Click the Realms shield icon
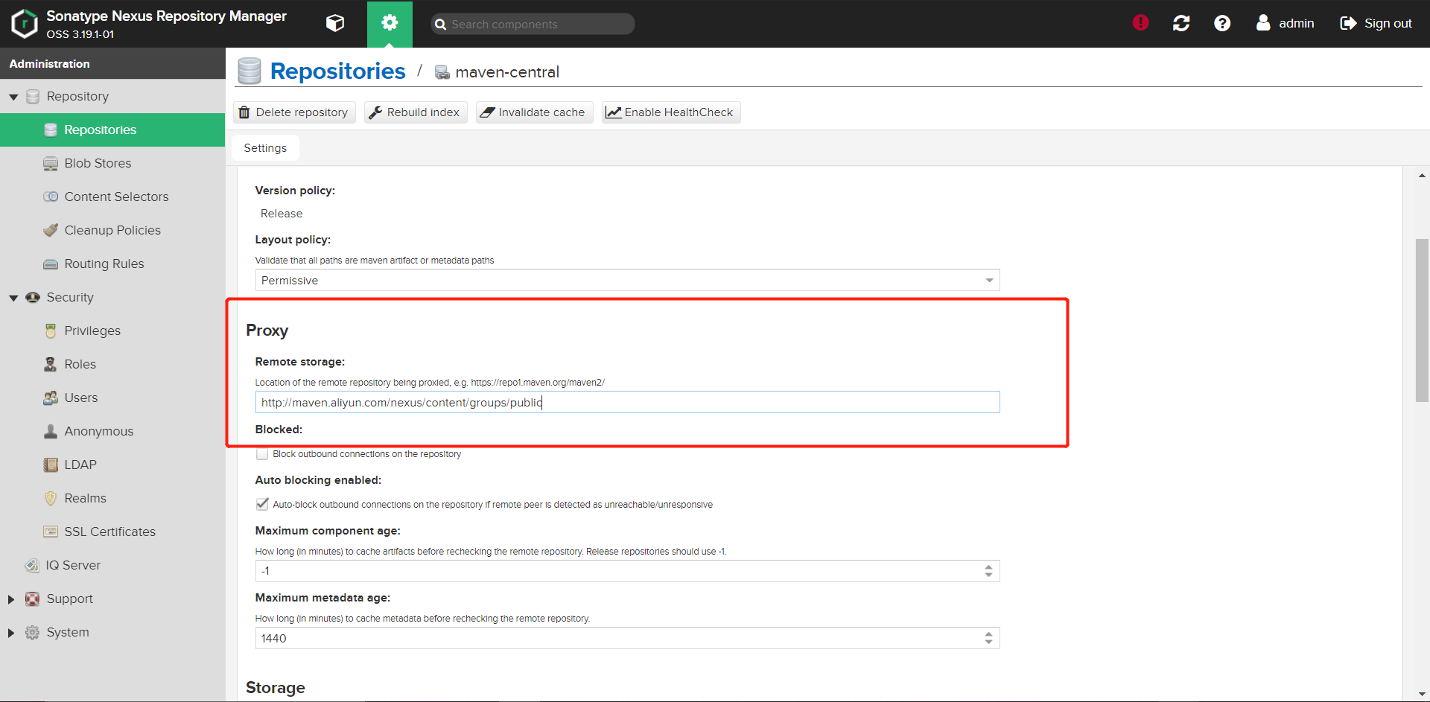This screenshot has height=702, width=1430. tap(51, 498)
